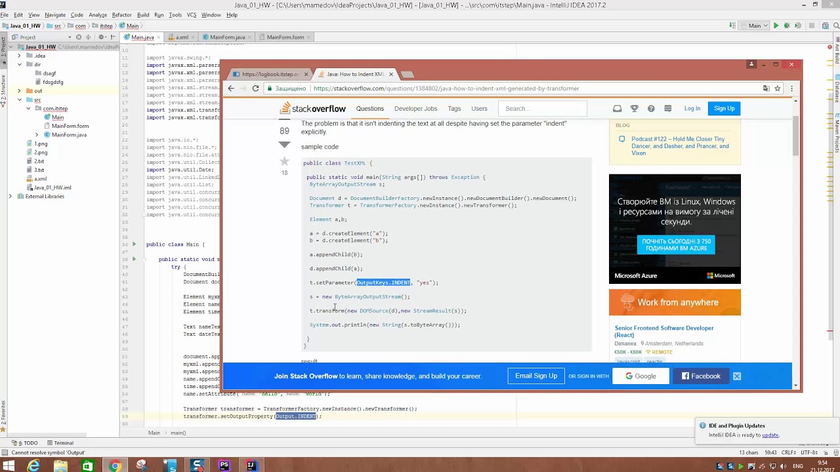This screenshot has height=472, width=840.
Task: Expand the out folder in the project tree
Action: [x=19, y=90]
